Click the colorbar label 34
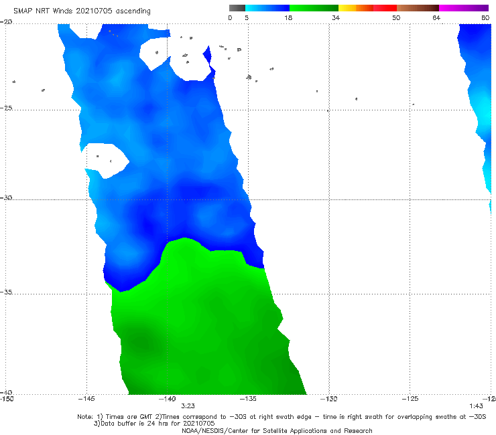Viewport: 496px width, 435px height. (x=336, y=17)
